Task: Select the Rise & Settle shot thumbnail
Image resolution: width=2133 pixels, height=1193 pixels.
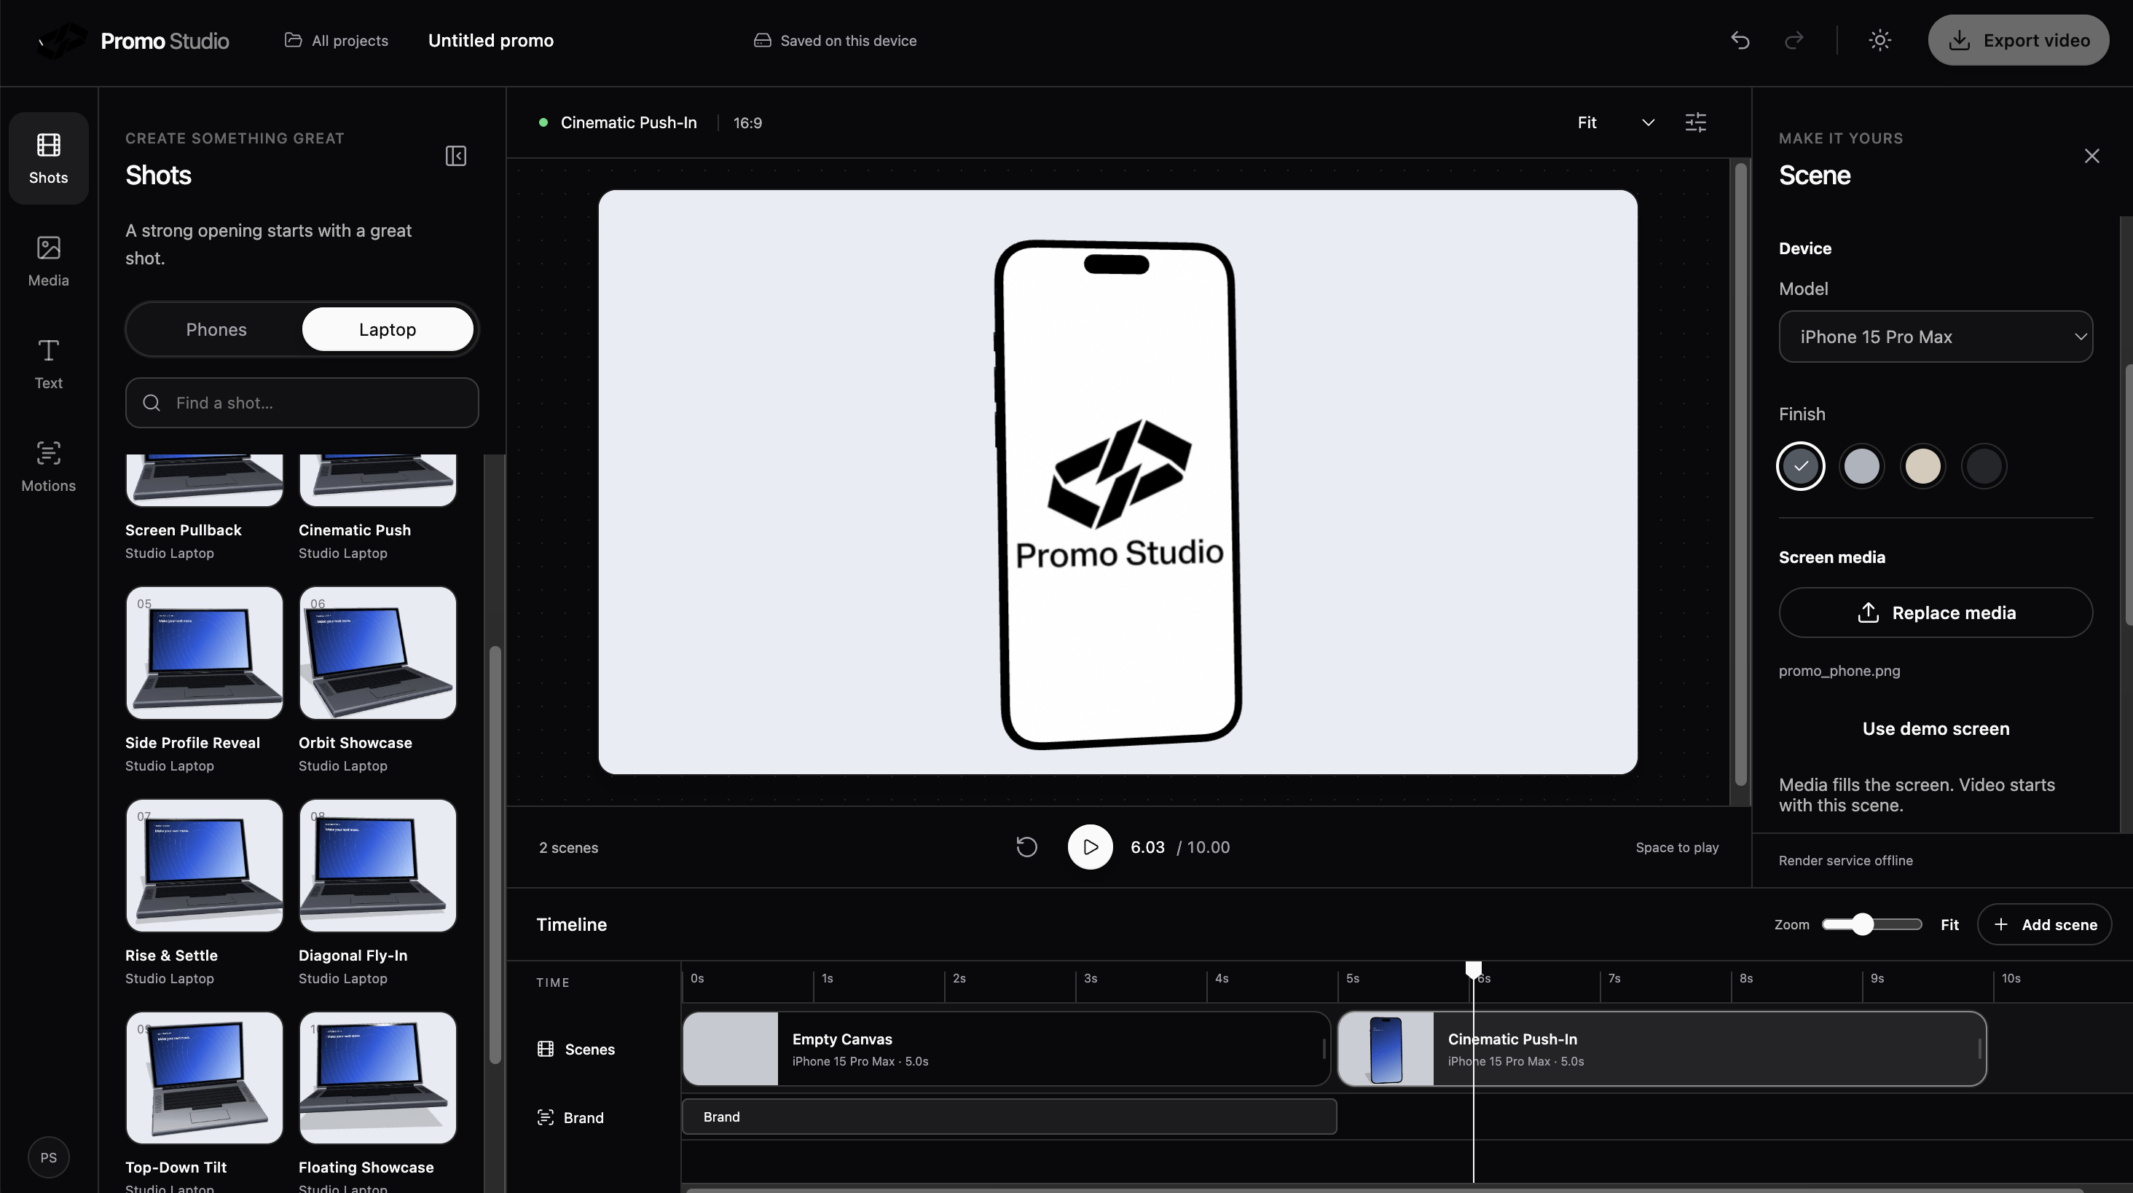Action: [x=204, y=865]
